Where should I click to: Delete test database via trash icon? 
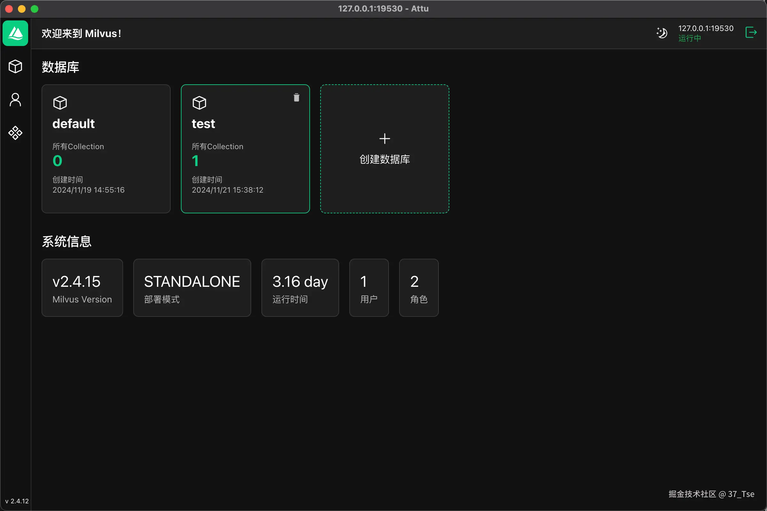297,97
